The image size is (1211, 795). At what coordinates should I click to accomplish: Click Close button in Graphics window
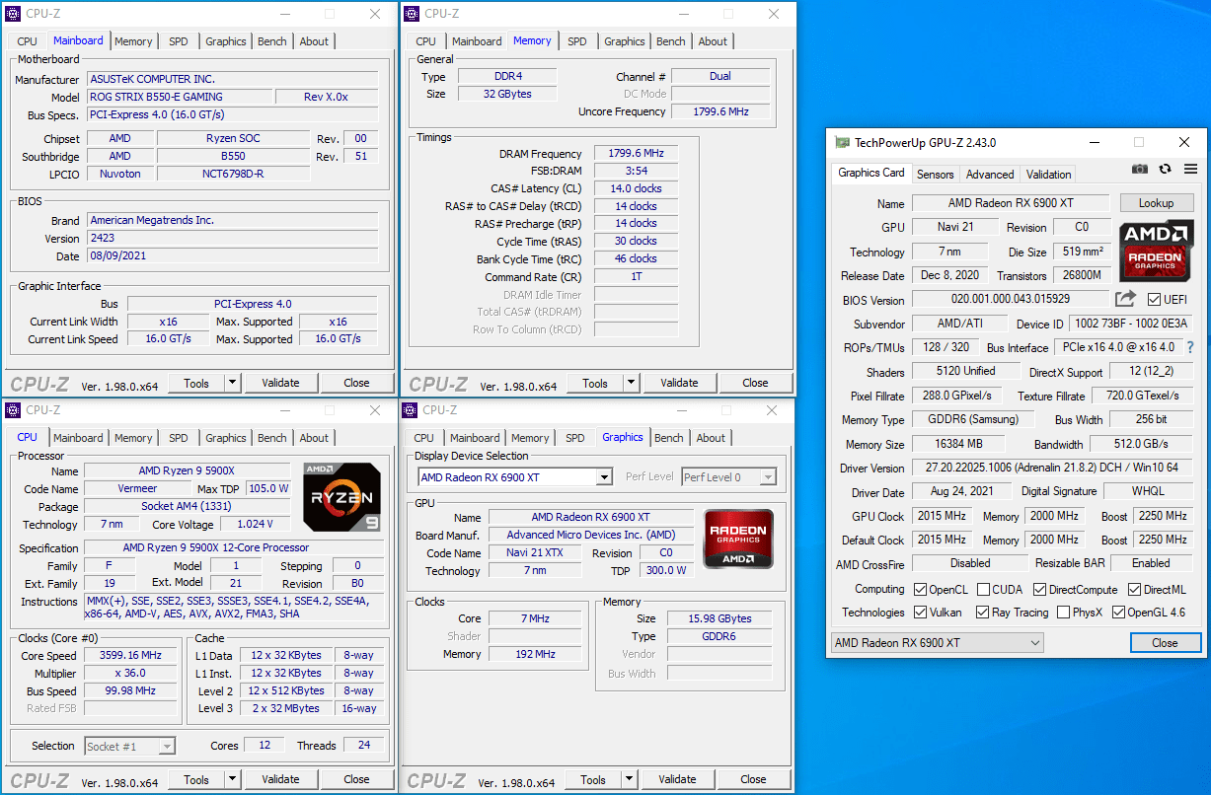(753, 779)
